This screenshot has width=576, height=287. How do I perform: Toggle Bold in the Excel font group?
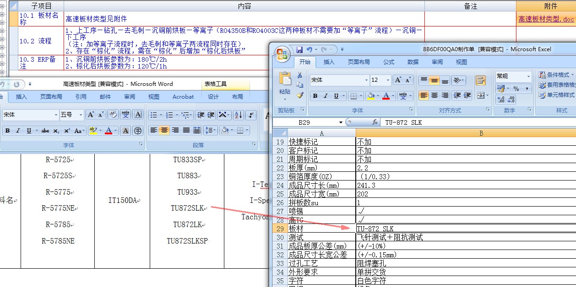315,96
